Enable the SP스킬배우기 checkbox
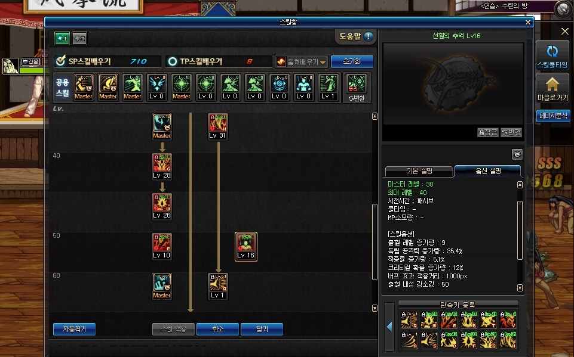 pyautogui.click(x=60, y=61)
